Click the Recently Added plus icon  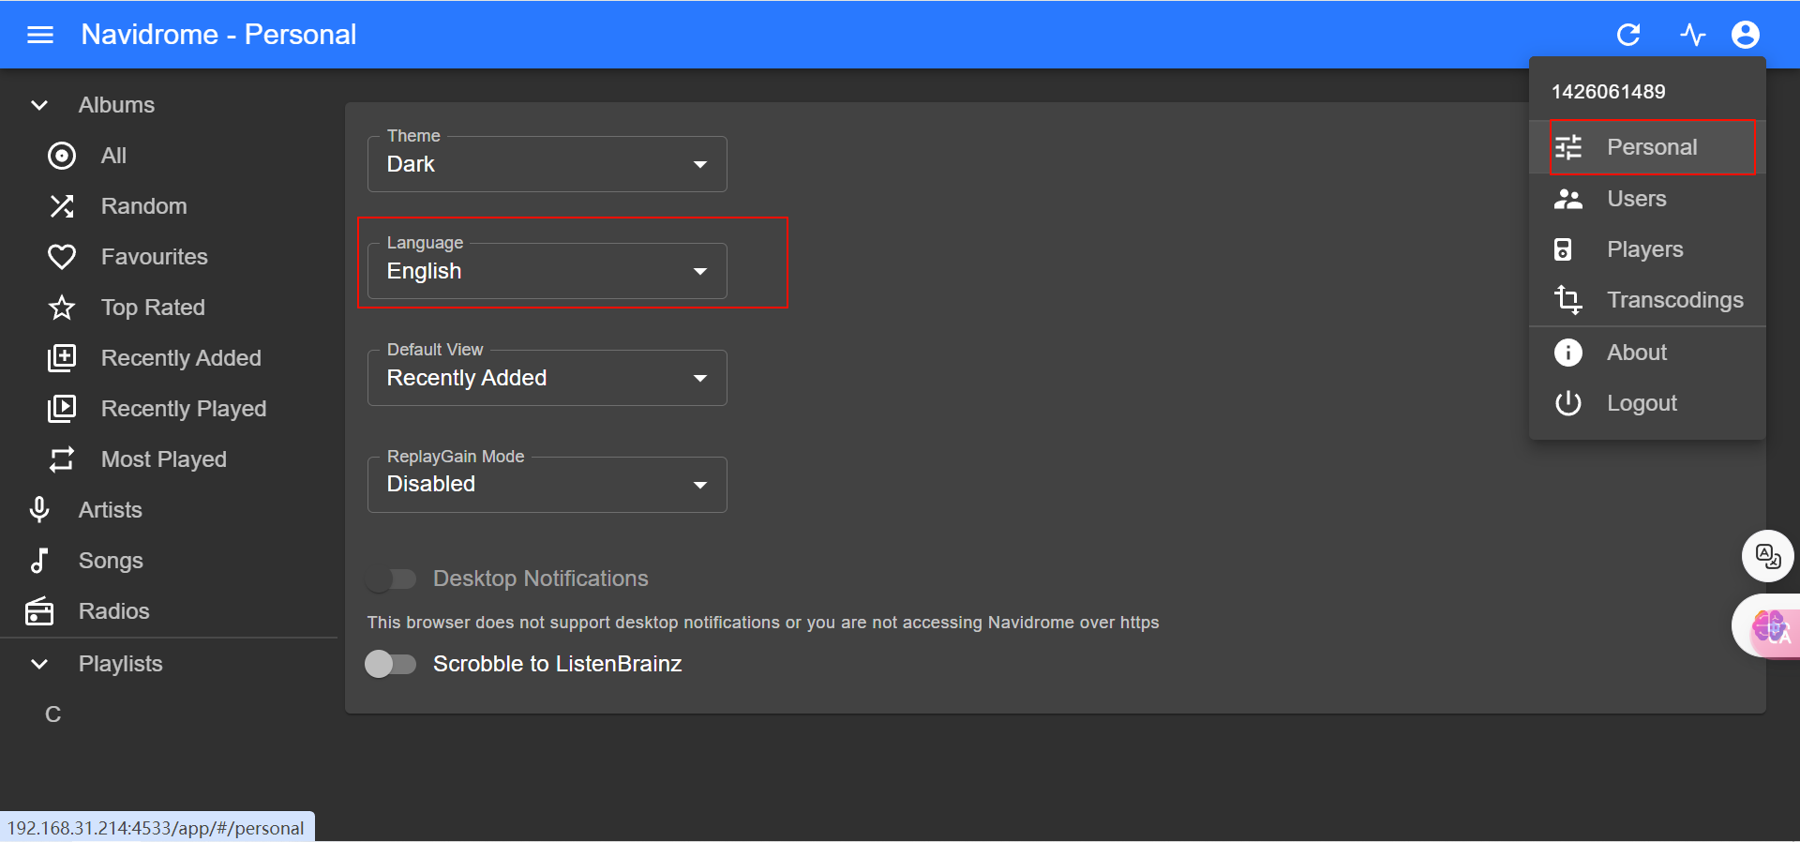[x=62, y=358]
